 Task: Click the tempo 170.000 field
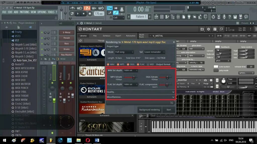[99, 14]
